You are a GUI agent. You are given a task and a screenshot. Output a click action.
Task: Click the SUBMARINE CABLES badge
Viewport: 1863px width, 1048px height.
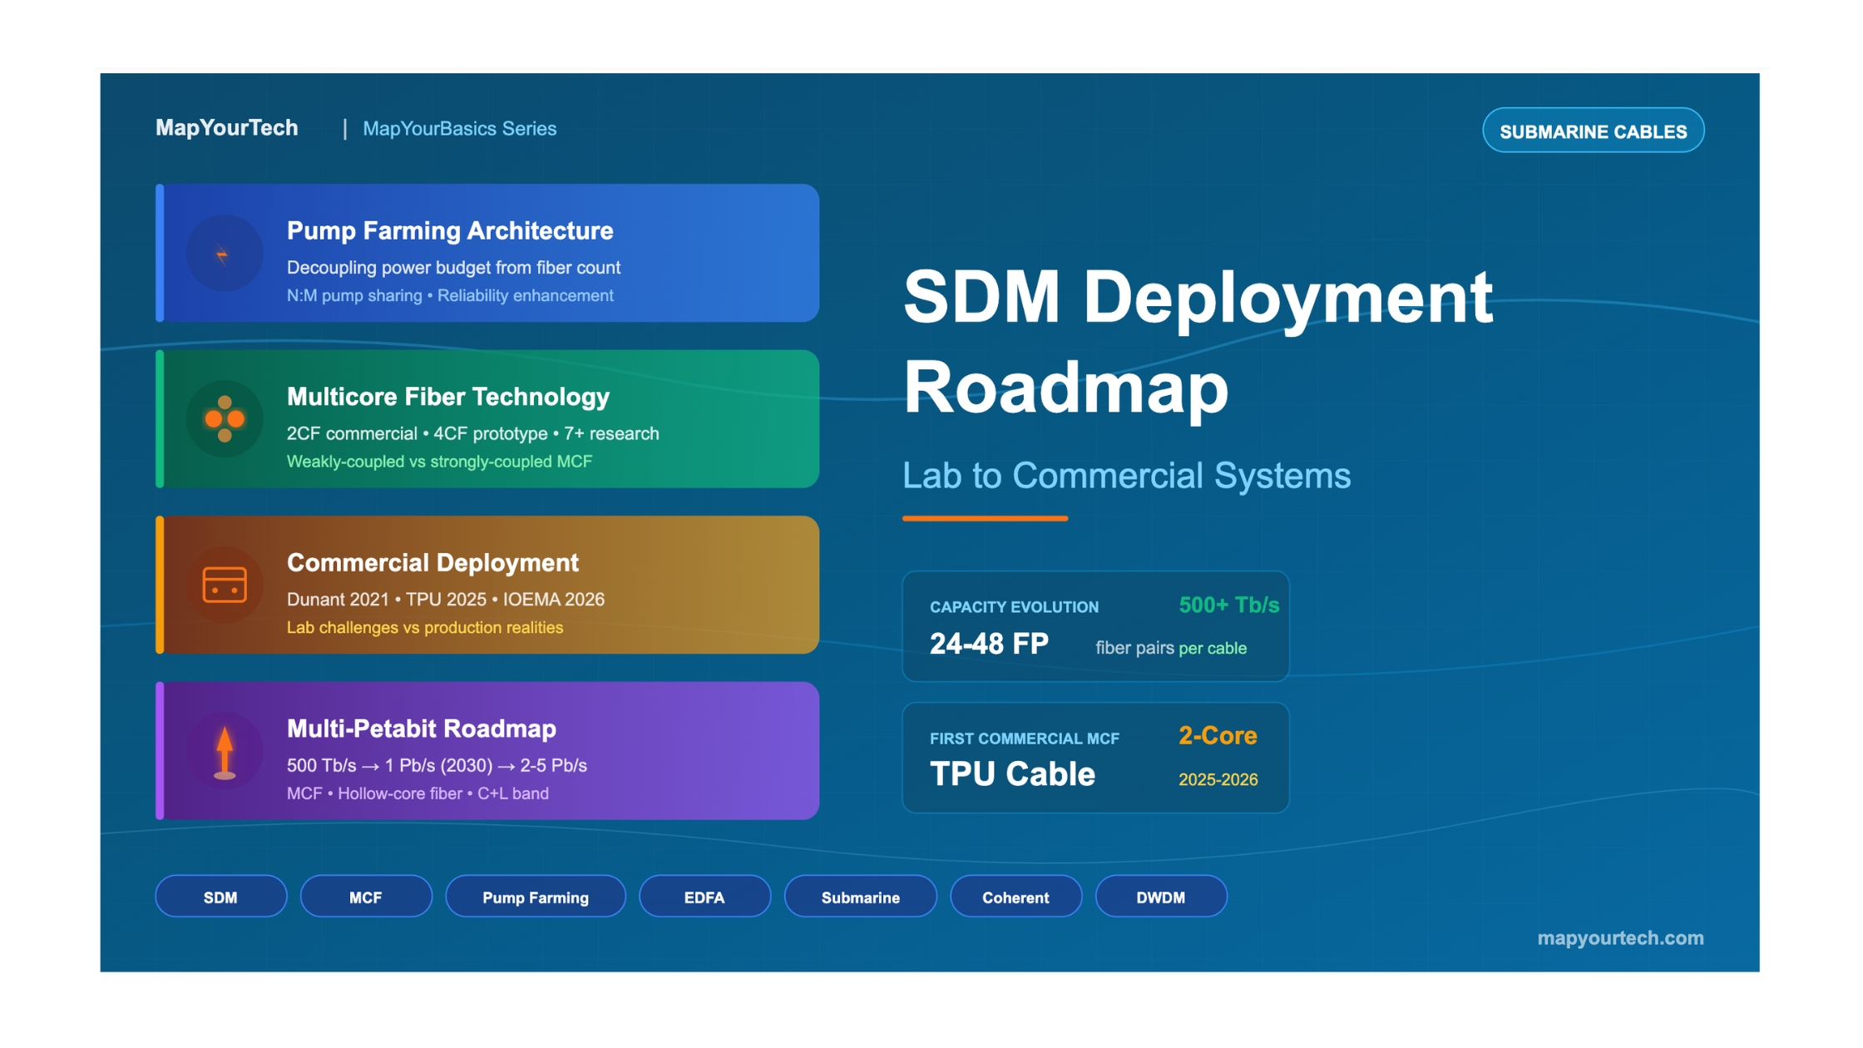pyautogui.click(x=1592, y=131)
